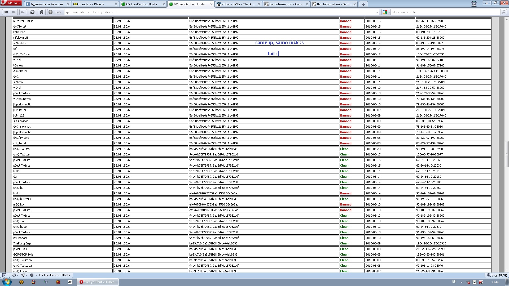Click the Веб site badge button
The image size is (509, 286).
(55, 12)
